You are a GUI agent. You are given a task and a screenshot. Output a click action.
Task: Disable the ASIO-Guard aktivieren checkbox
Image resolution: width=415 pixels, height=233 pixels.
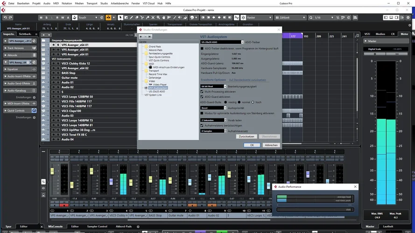(202, 97)
